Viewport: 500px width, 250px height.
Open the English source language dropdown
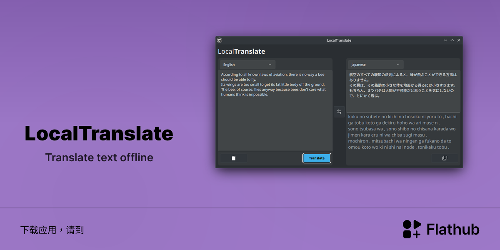coord(247,65)
